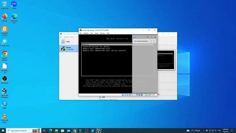Image resolution: width=236 pixels, height=133 pixels.
Task: Open the File menu in the ubuntu VM window
Action: point(80,33)
